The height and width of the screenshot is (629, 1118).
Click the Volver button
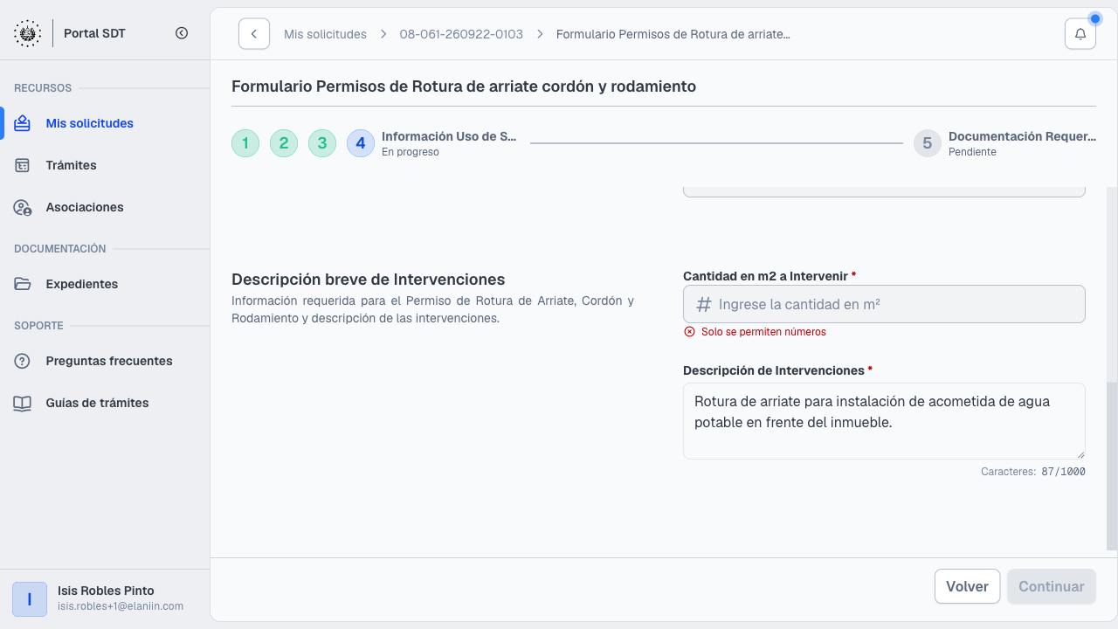click(967, 586)
